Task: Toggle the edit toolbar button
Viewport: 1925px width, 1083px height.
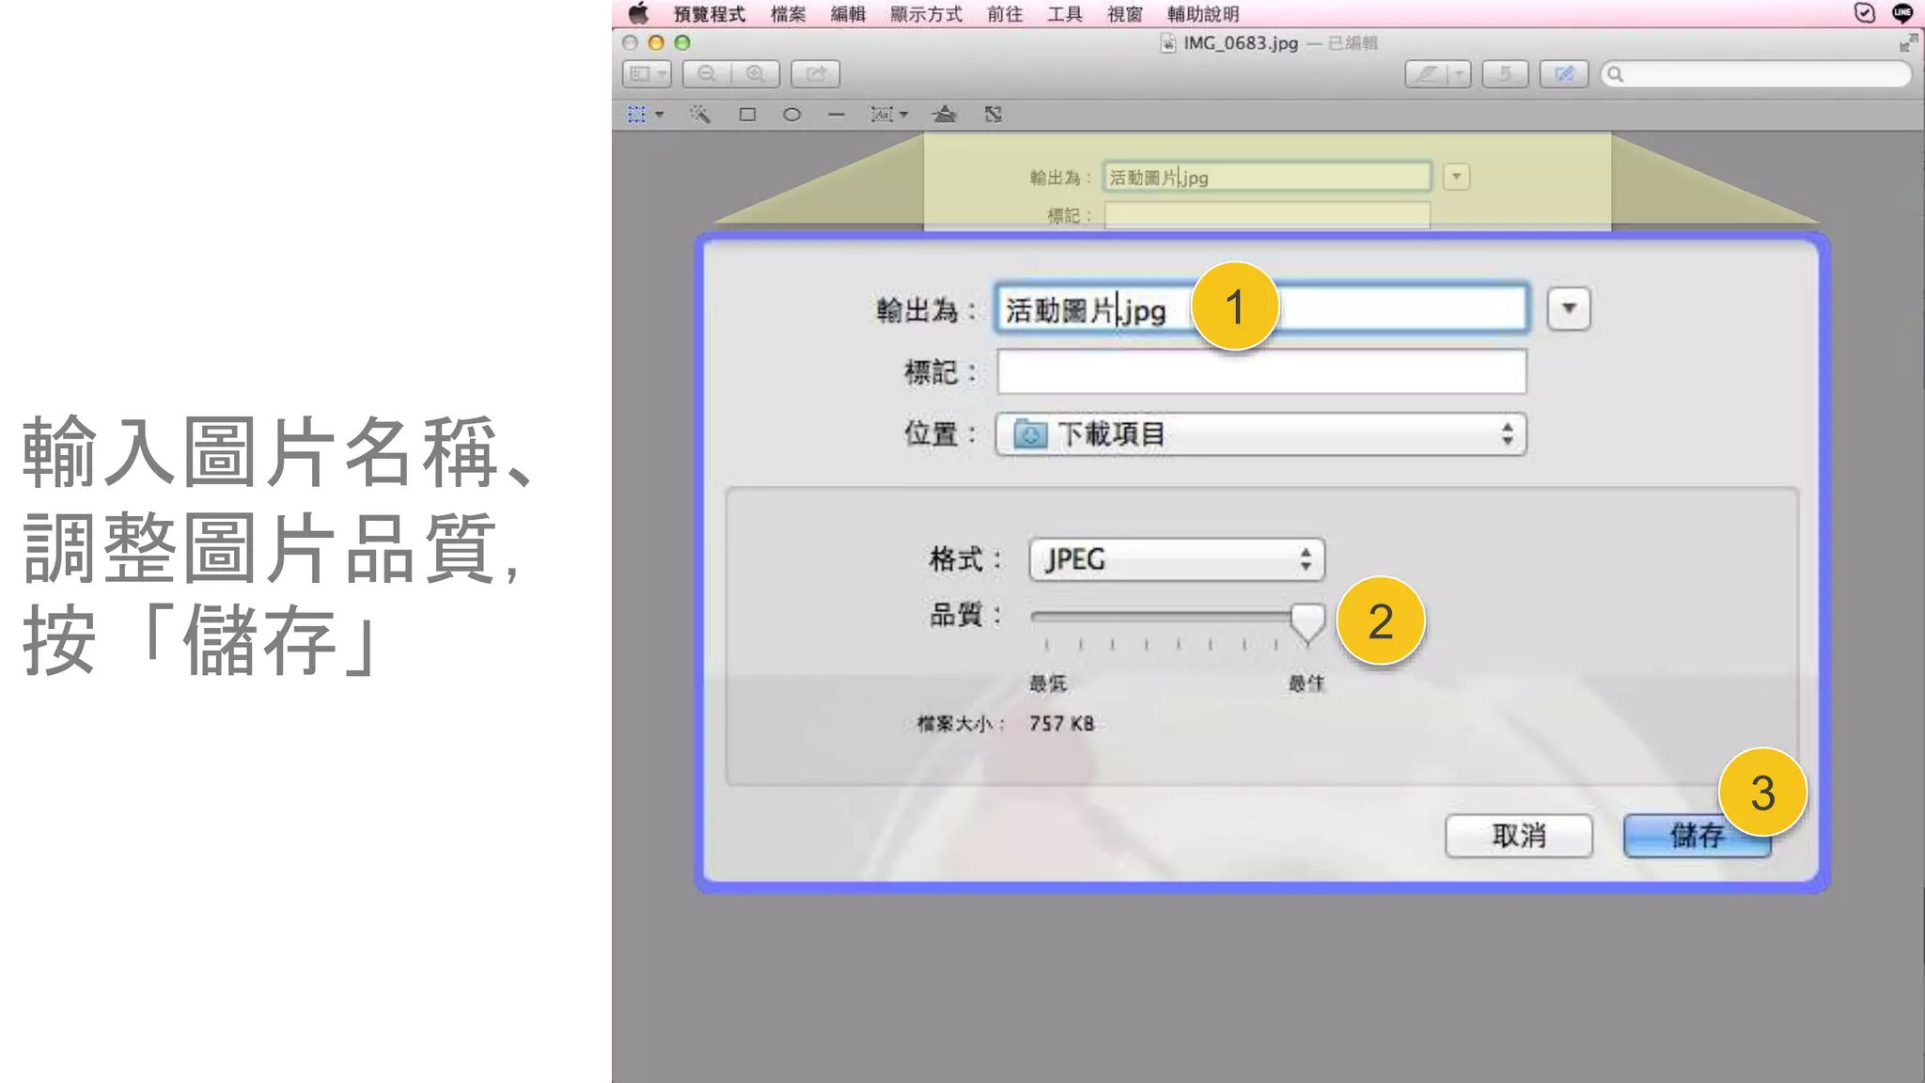Action: [x=1563, y=73]
